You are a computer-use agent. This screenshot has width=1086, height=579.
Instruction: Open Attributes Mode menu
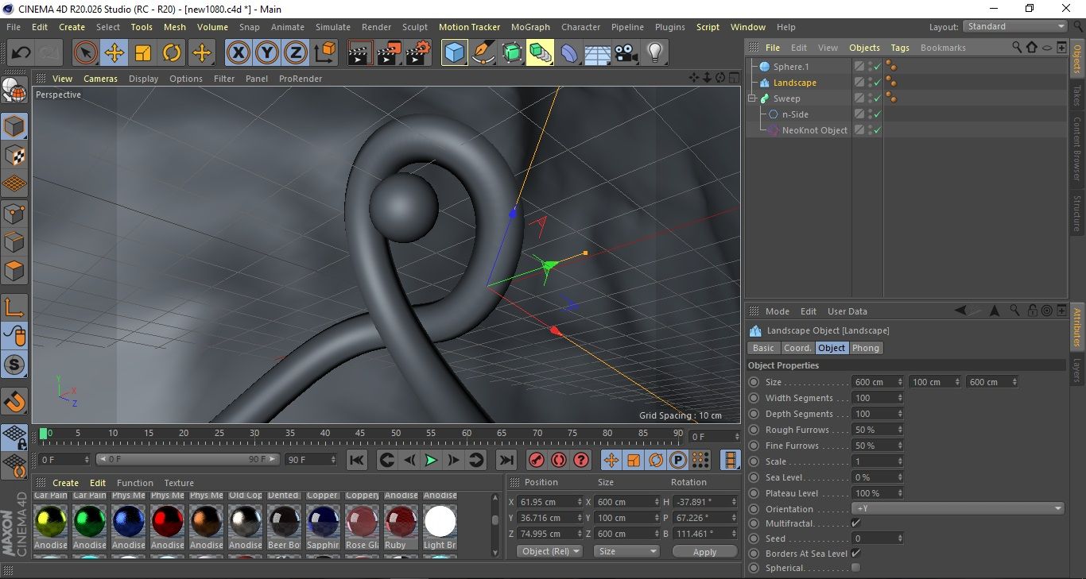(x=777, y=311)
